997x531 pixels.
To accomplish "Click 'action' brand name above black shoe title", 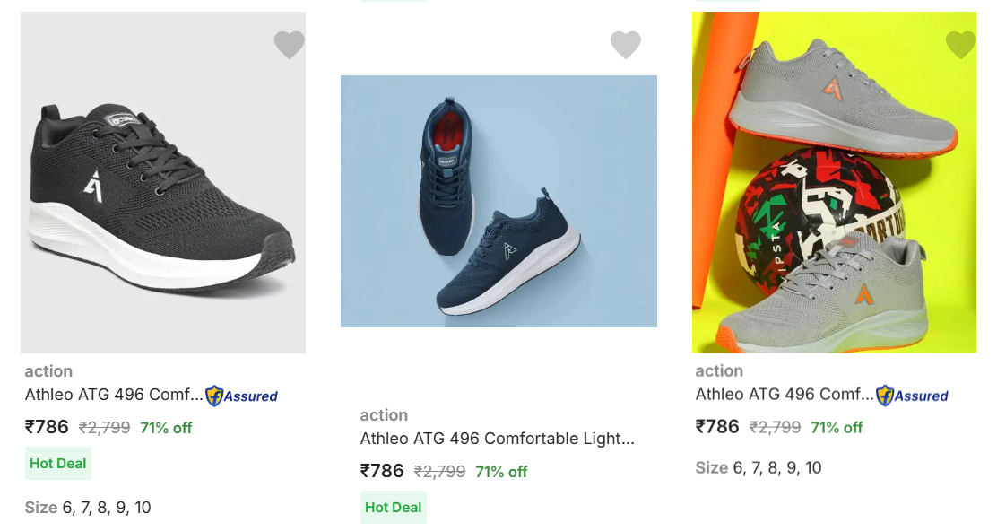I will click(x=48, y=371).
